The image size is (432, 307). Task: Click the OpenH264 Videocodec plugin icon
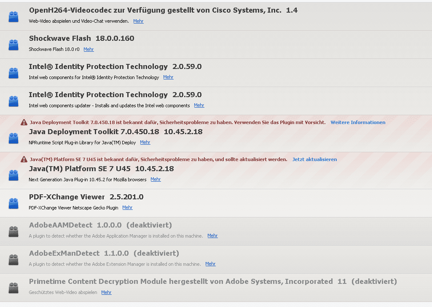13,16
